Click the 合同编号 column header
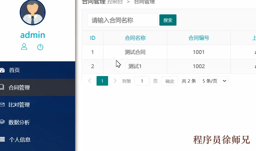The height and width of the screenshot is (151, 256). click(199, 38)
